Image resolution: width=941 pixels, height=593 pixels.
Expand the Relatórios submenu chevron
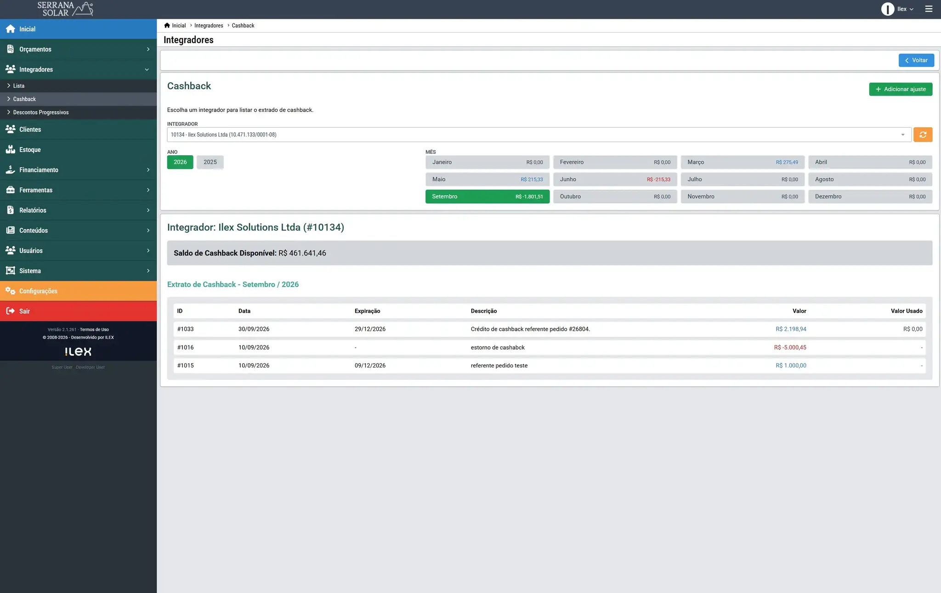(x=148, y=210)
